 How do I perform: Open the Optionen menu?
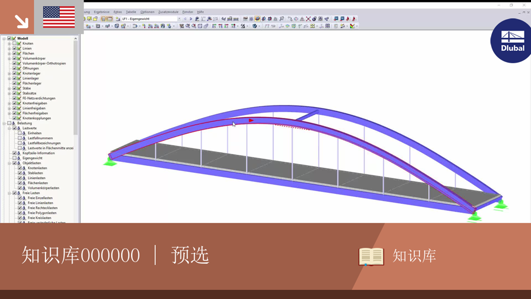tap(147, 12)
